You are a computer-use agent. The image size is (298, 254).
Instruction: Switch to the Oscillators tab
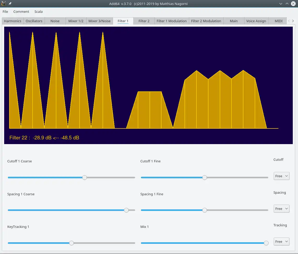34,21
